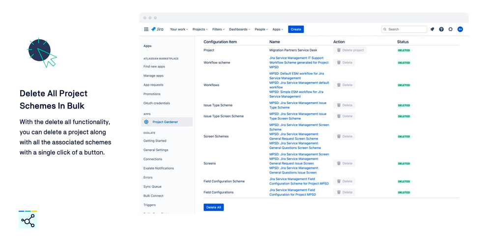Click the Apps heading in sidebar
The width and height of the screenshot is (491, 240).
[x=147, y=46]
